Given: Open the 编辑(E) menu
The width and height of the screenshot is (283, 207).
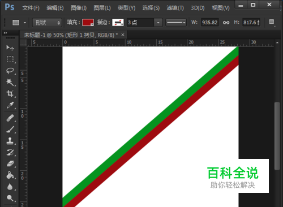Looking at the screenshot, I should tap(55, 8).
